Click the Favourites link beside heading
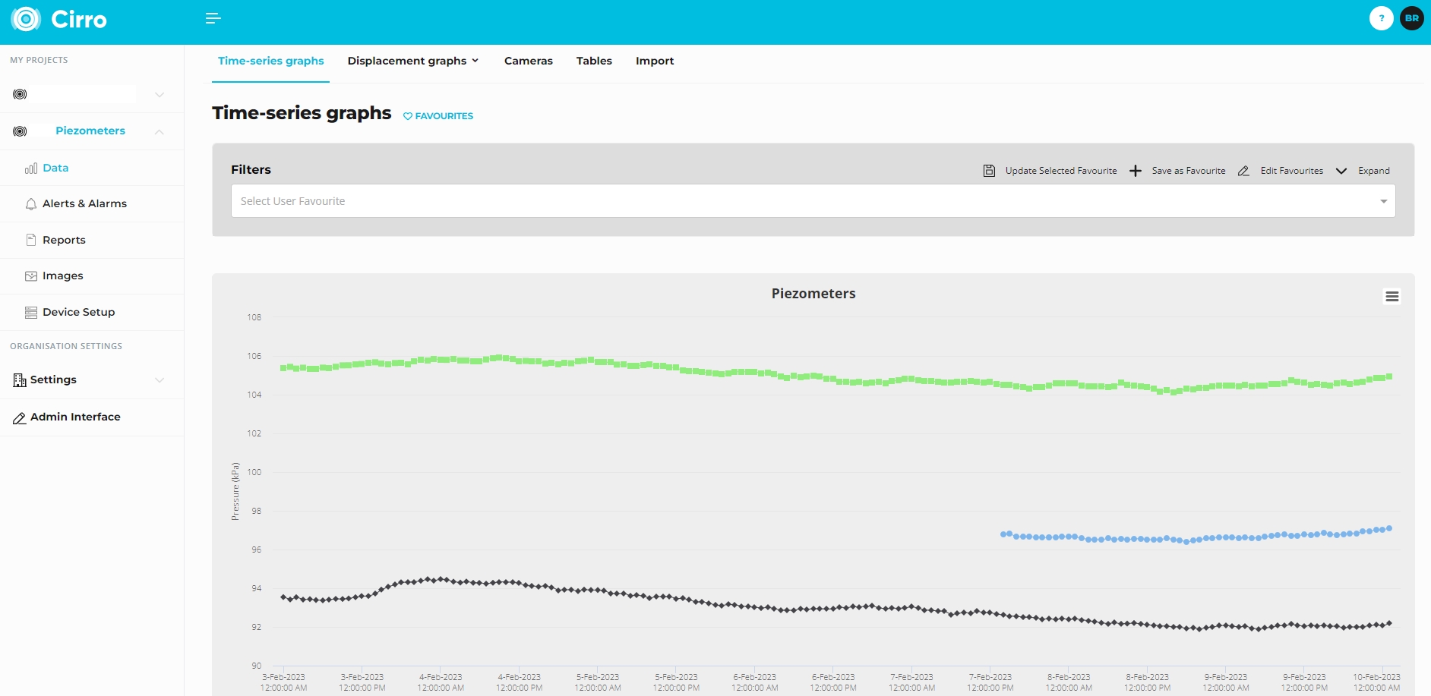Image resolution: width=1431 pixels, height=696 pixels. click(438, 116)
